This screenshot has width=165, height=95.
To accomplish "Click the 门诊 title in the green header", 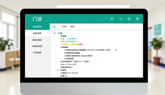I will [x=37, y=19].
